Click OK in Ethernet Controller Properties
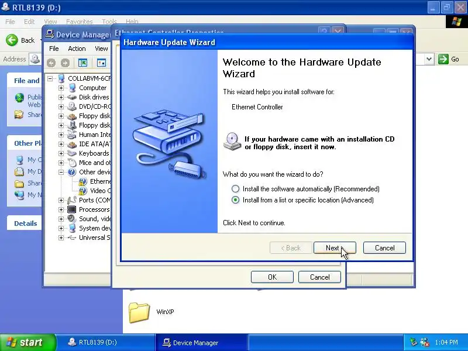The width and height of the screenshot is (468, 351). point(272,277)
